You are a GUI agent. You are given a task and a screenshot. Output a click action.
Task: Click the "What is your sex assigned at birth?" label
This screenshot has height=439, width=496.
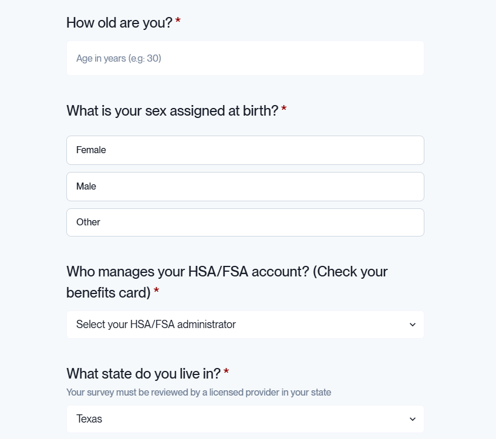tap(172, 110)
